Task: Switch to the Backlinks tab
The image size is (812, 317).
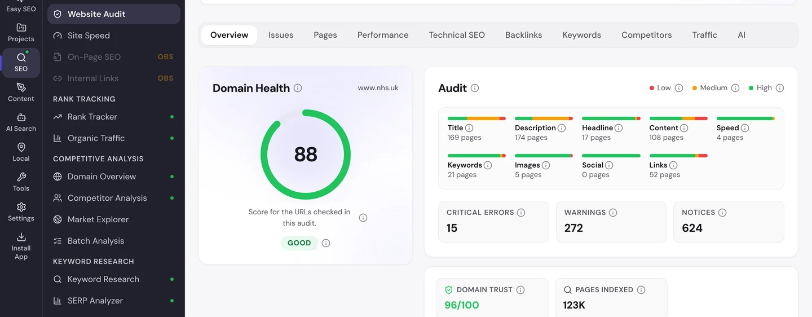Action: pyautogui.click(x=524, y=35)
